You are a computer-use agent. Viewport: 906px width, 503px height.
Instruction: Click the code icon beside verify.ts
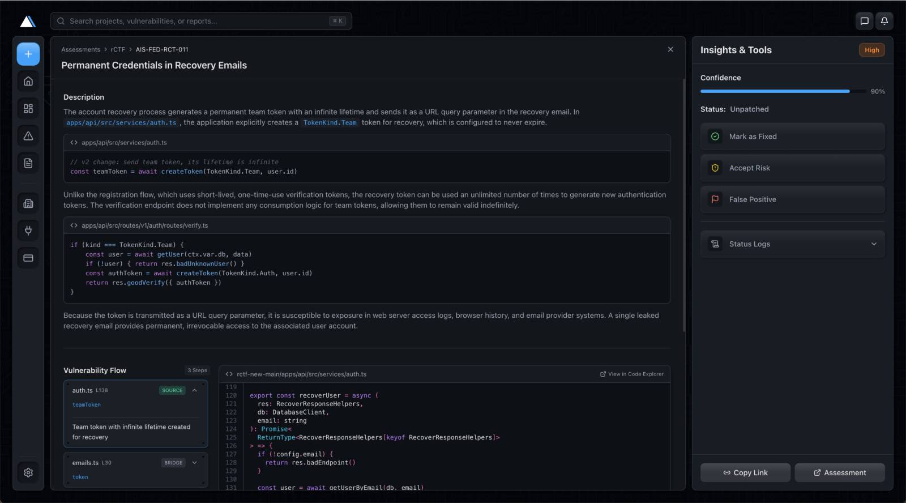coord(74,225)
